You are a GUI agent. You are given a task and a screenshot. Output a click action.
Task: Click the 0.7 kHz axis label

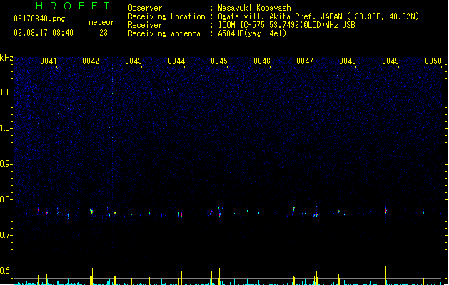click(6, 235)
